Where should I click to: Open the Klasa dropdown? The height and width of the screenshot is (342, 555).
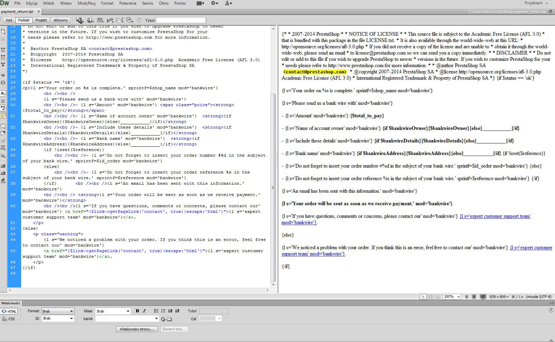pyautogui.click(x=113, y=311)
